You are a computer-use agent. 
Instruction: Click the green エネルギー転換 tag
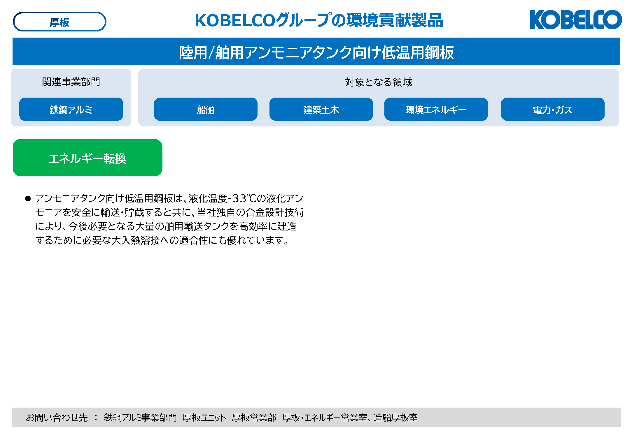tap(87, 158)
